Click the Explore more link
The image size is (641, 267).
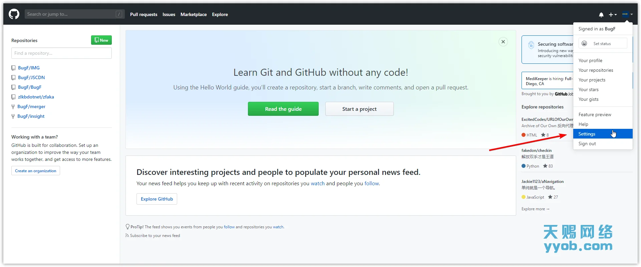[x=536, y=209]
